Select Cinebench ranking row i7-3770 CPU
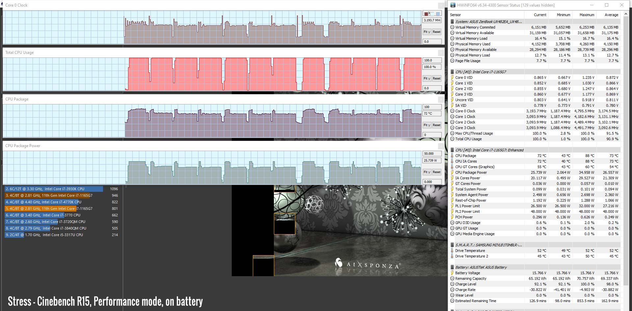 62,215
